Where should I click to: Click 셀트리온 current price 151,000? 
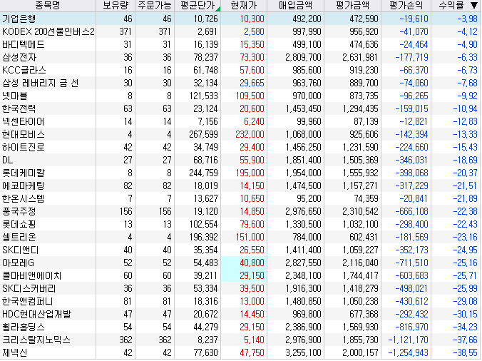(250, 237)
